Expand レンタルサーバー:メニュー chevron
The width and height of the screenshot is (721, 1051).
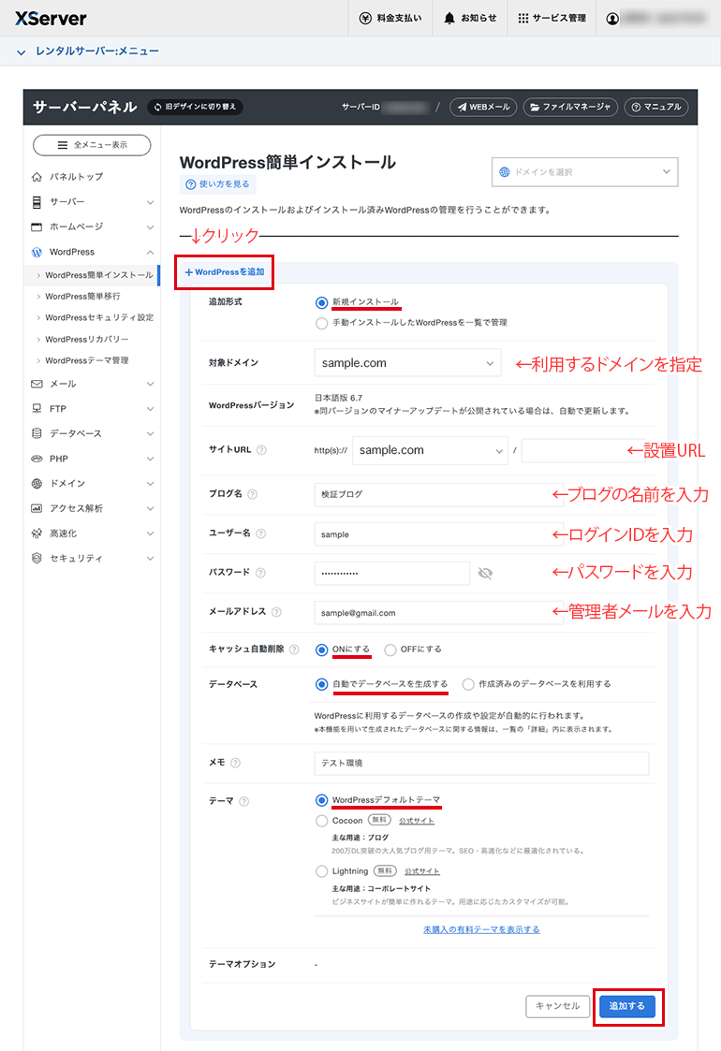(21, 51)
